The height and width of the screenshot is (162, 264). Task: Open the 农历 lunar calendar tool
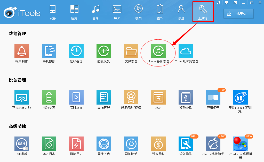[x=158, y=97]
